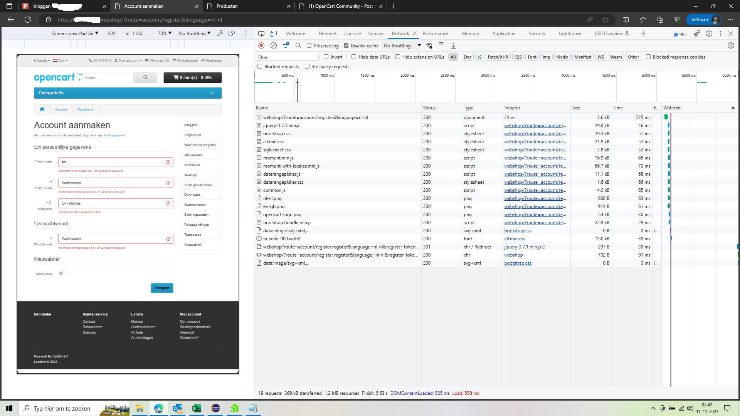Toggle the inspect element picker
This screenshot has width=740, height=416.
(261, 34)
